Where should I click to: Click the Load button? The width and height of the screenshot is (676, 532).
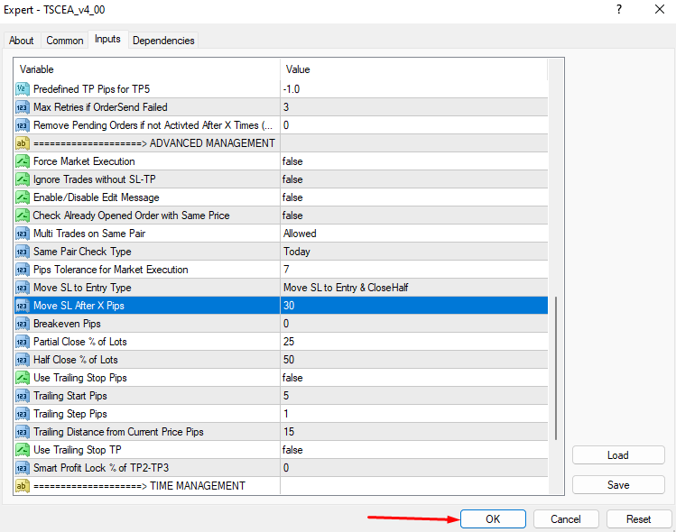(x=618, y=455)
